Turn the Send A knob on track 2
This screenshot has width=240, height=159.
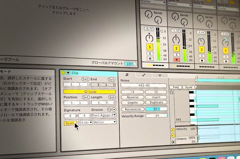175,17
